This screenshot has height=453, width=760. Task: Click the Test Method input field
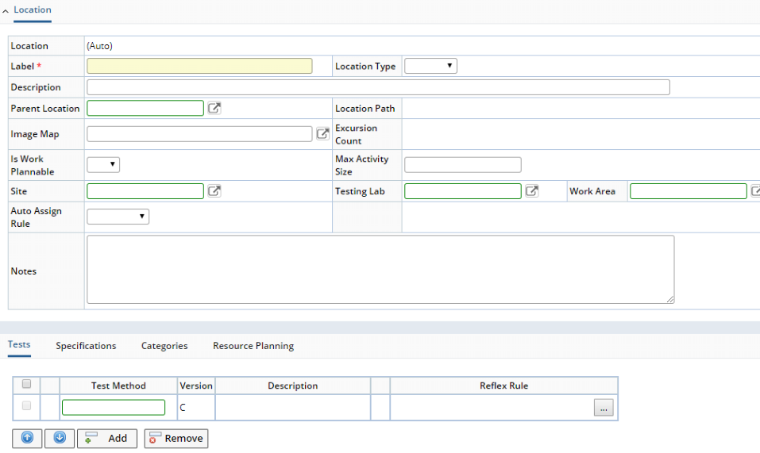tap(114, 407)
